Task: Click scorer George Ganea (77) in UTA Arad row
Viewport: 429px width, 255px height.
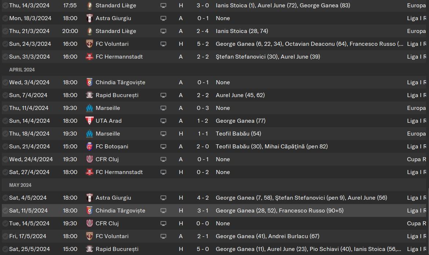Action: (240, 121)
